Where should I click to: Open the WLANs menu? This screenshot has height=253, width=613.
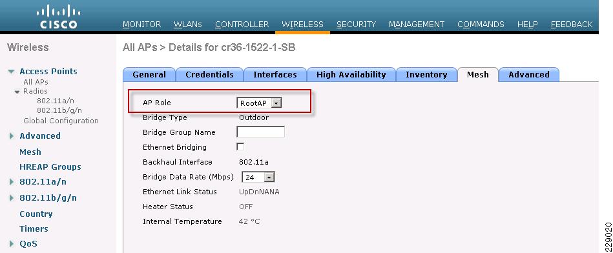[188, 25]
